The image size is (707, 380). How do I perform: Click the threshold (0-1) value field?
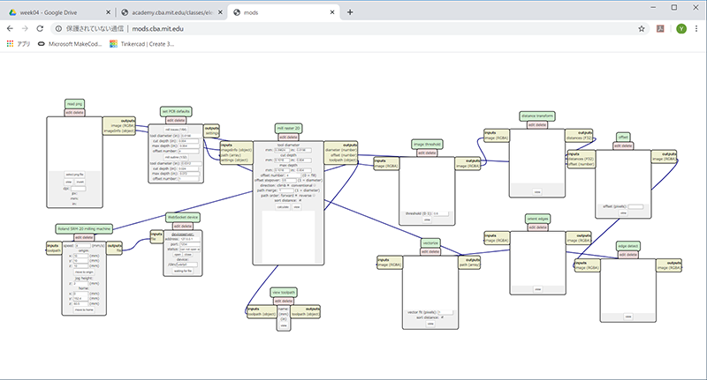pyautogui.click(x=440, y=213)
